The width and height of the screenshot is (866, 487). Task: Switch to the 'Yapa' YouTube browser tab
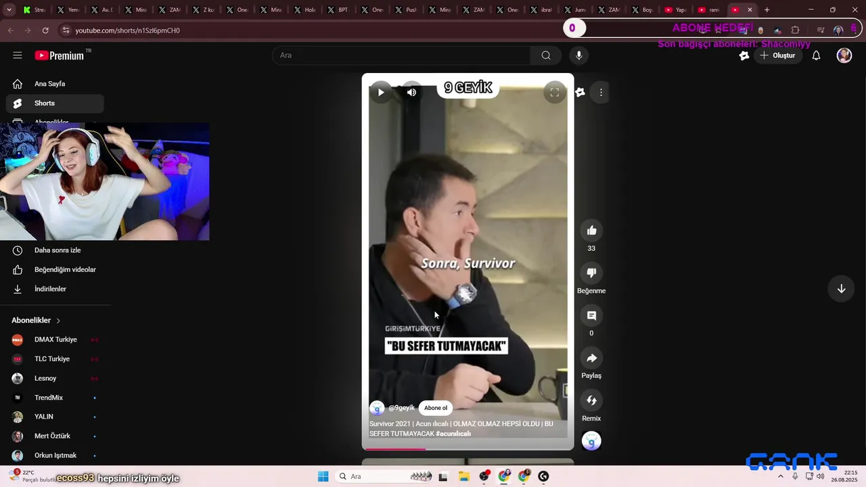point(676,10)
